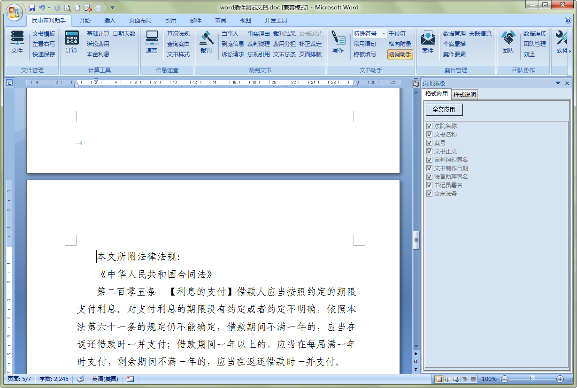Open Print Preview from quick access toolbar
The height and width of the screenshot is (388, 577).
tap(68, 8)
